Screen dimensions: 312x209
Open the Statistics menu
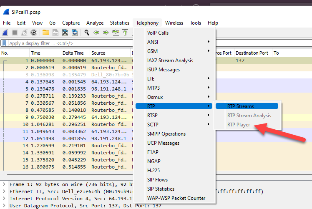pyautogui.click(x=119, y=23)
